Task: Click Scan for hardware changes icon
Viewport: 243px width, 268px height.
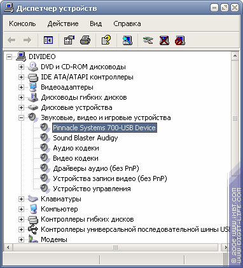Action: 127,40
